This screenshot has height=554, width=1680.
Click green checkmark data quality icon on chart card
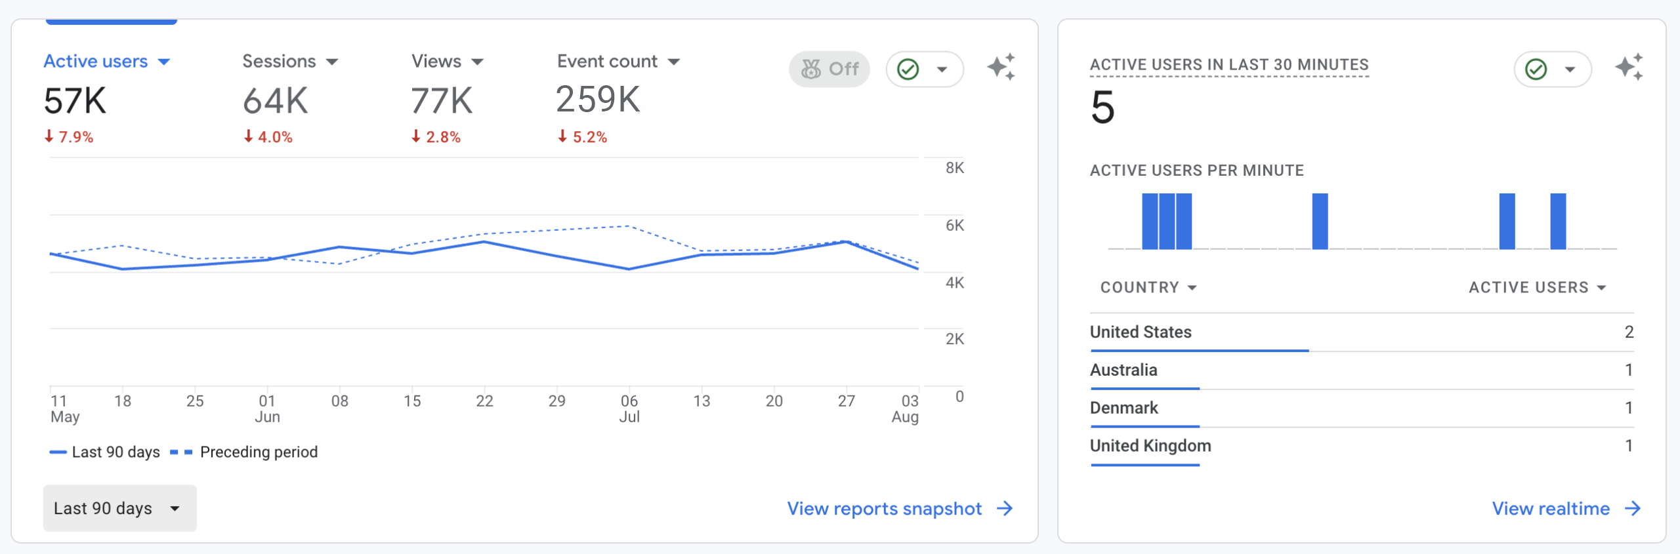908,69
